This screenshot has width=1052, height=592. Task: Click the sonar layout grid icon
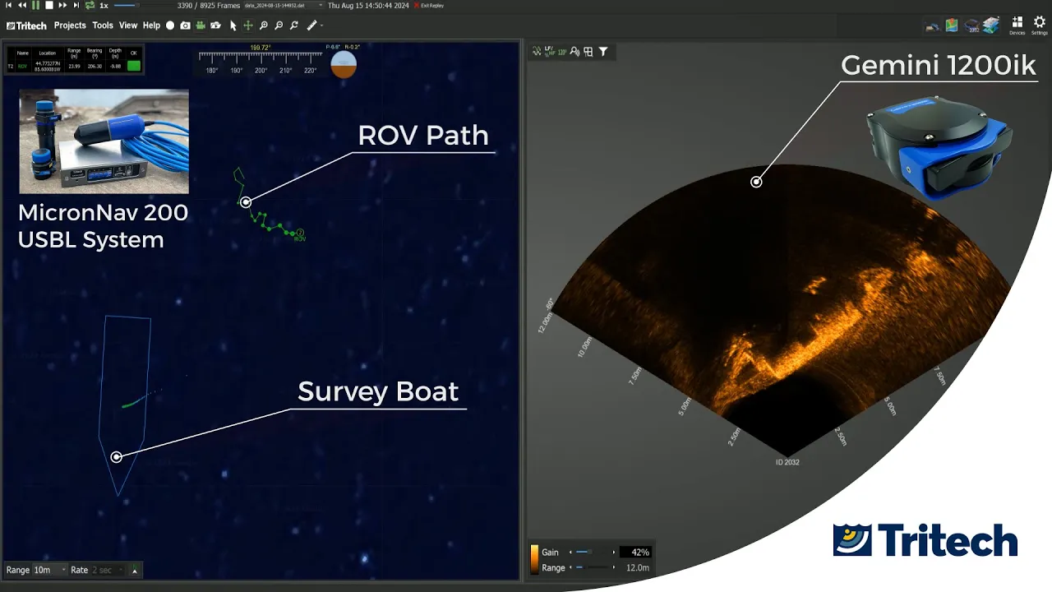pos(588,51)
